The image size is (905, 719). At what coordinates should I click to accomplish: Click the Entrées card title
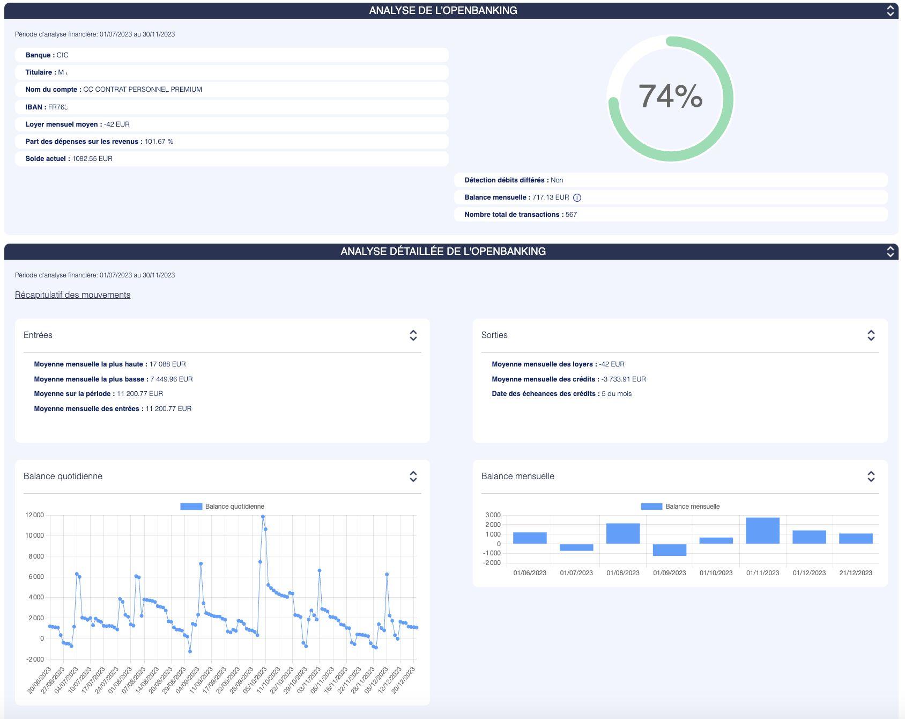point(38,335)
